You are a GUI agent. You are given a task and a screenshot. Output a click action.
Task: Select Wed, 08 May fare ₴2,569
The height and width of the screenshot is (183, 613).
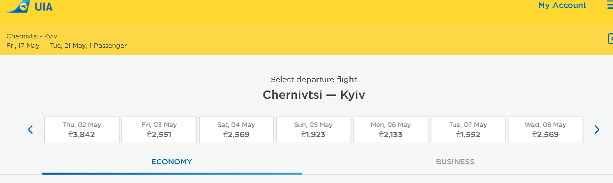pos(545,130)
